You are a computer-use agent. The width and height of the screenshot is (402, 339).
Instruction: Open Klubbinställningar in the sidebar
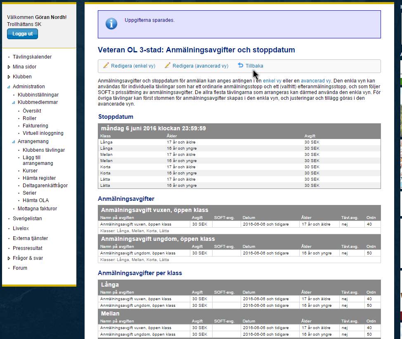(x=38, y=95)
